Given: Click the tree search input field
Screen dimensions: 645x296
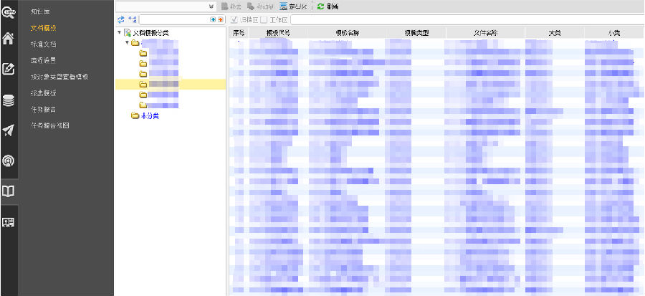Looking at the screenshot, I should [x=174, y=20].
